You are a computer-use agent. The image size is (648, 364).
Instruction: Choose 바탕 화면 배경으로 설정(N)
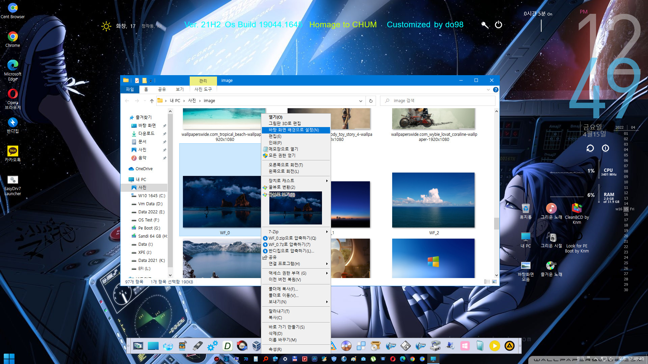click(296, 130)
